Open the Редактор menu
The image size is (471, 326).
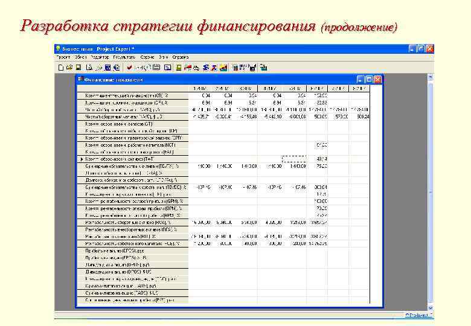(100, 57)
